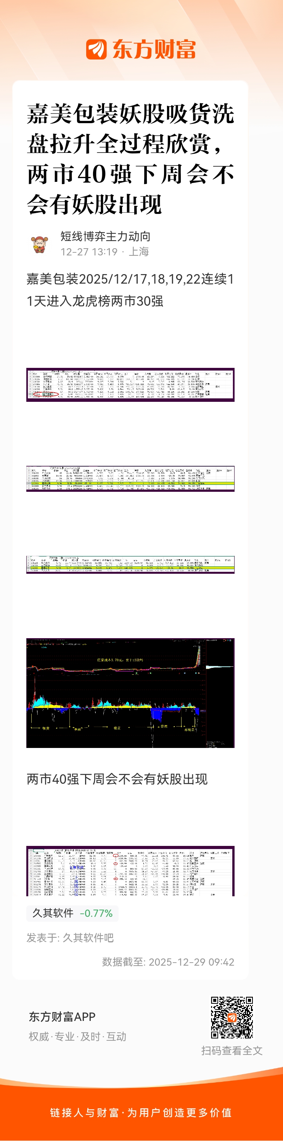This screenshot has height=1141, width=283.
Task: Click the 权威·专业·及时·互动 tagline
Action: tap(77, 1037)
